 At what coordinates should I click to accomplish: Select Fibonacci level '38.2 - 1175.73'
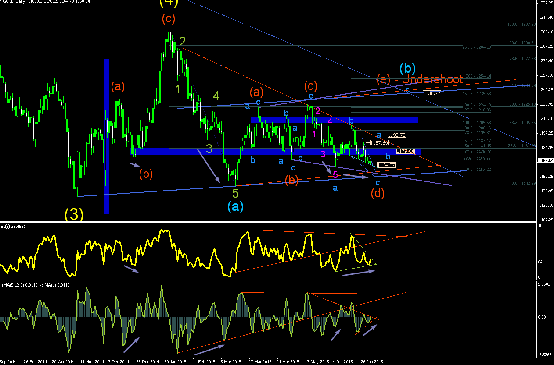478,152
